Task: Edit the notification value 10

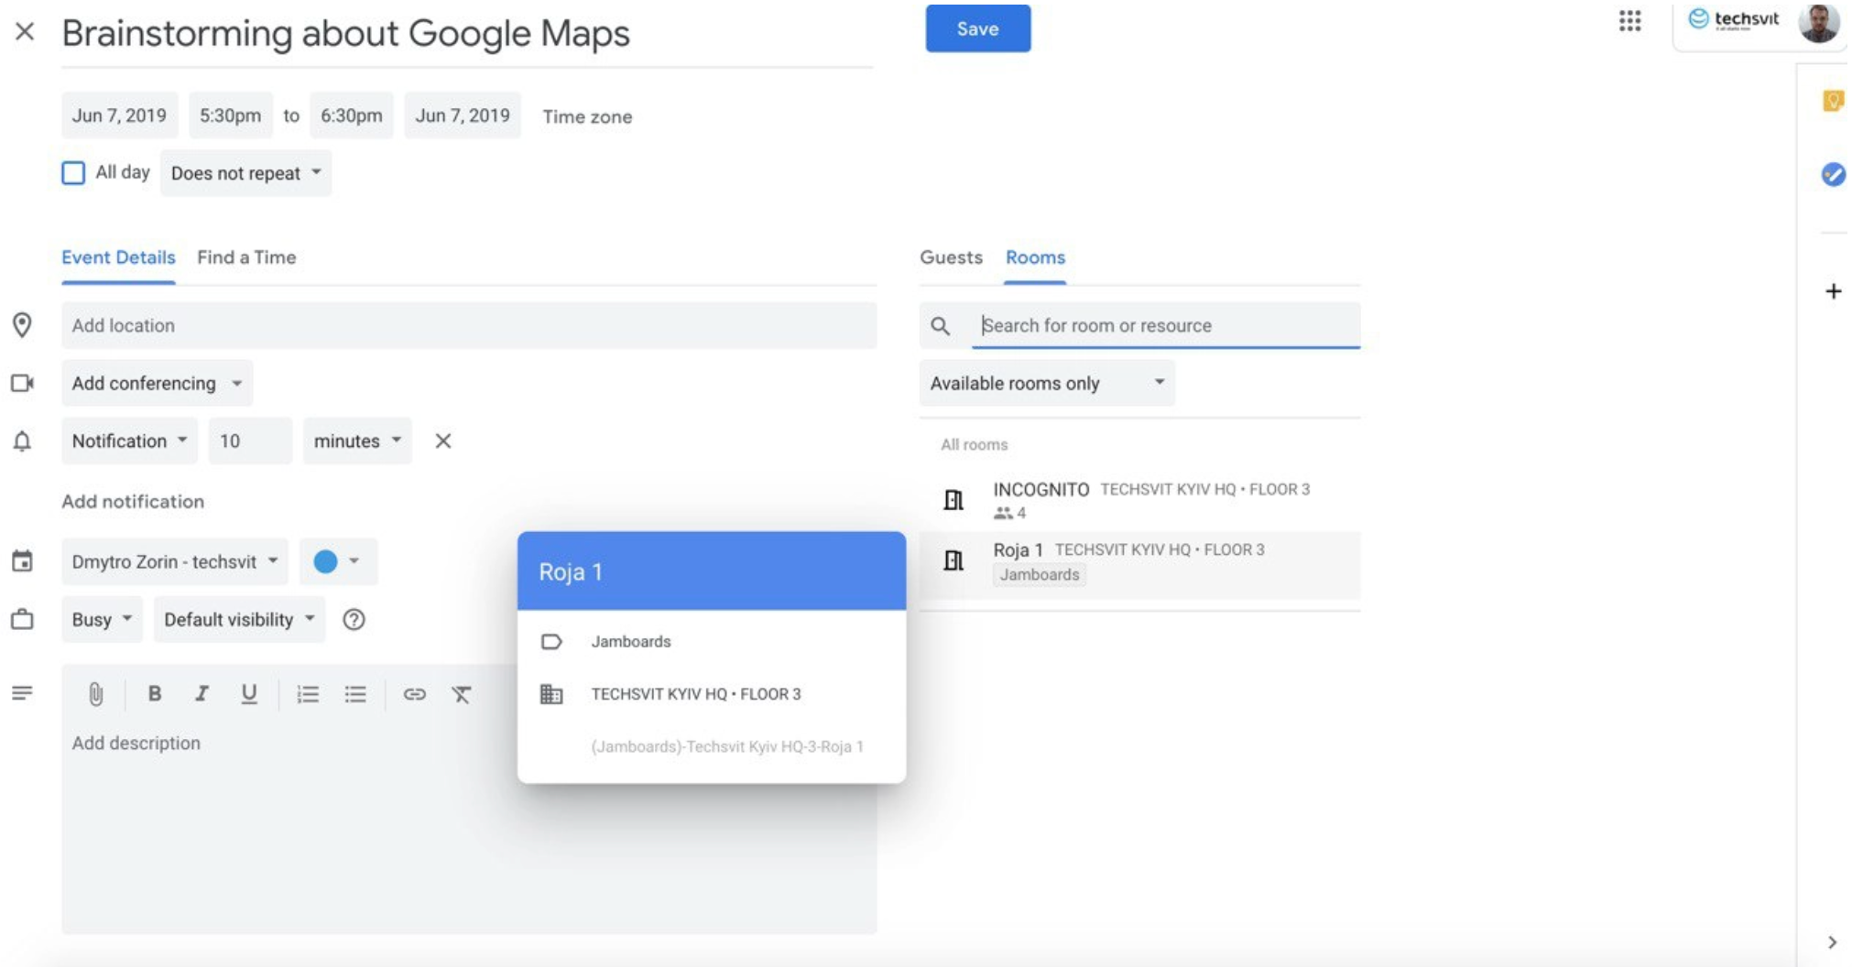Action: tap(250, 440)
